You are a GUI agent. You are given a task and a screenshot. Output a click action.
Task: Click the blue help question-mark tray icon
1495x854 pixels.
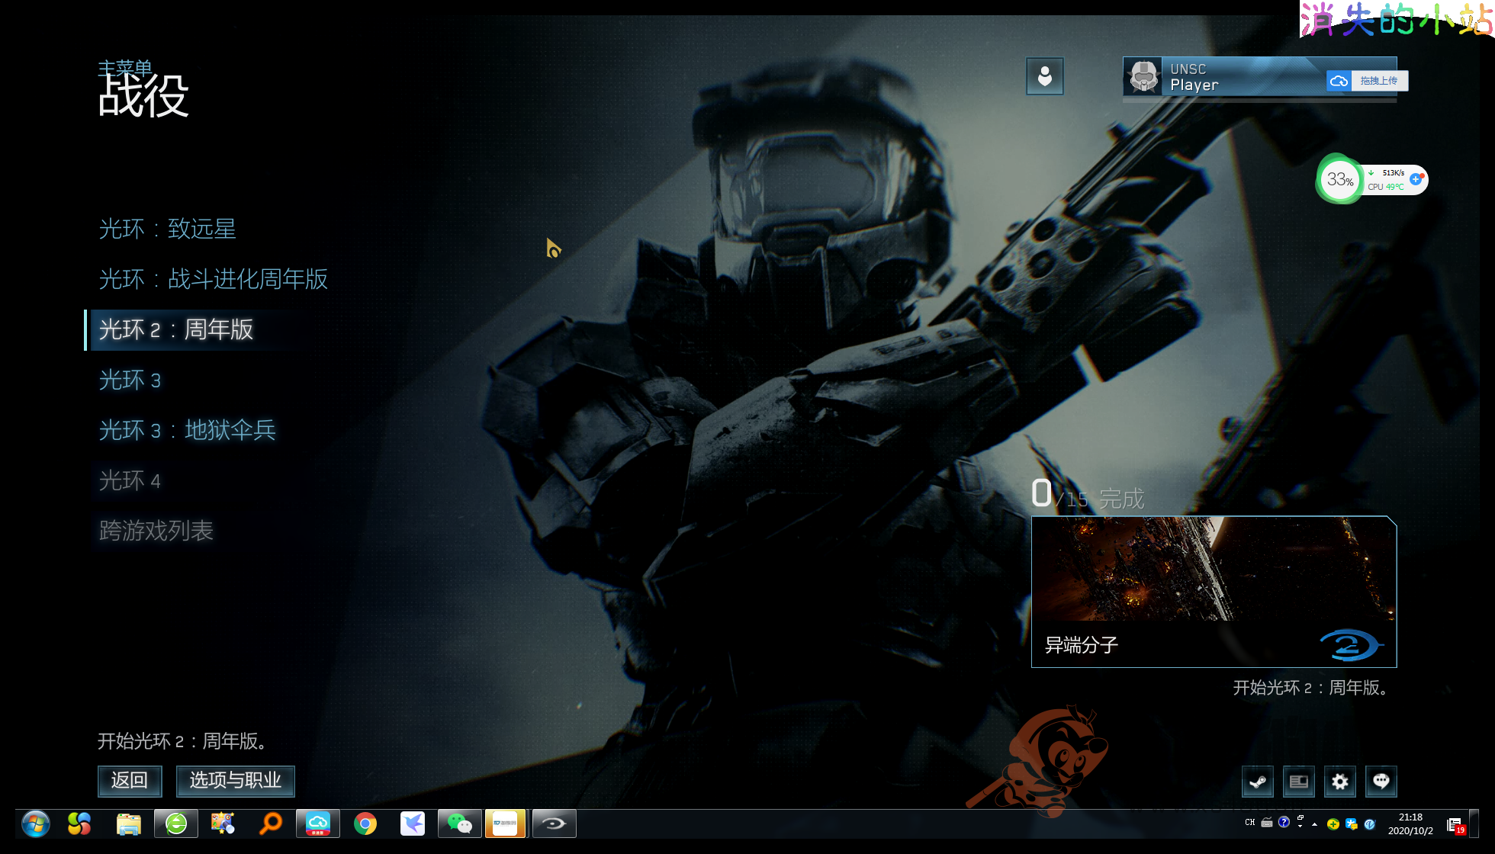click(1284, 822)
